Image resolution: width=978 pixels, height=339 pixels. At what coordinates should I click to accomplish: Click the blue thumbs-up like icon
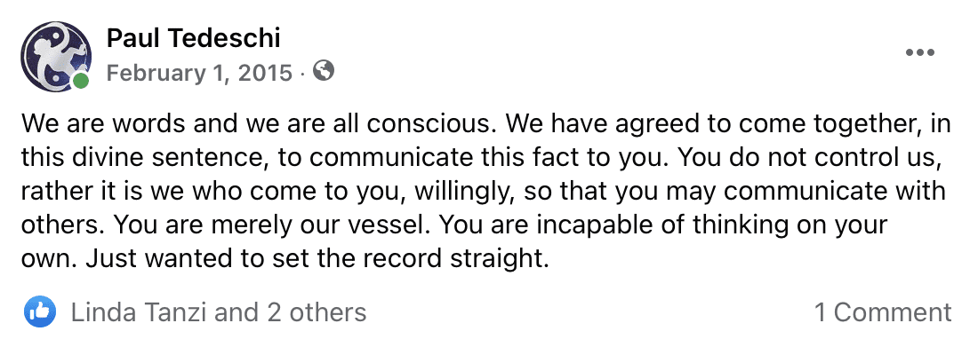tap(40, 311)
